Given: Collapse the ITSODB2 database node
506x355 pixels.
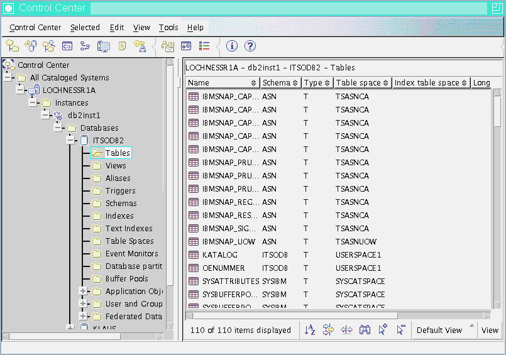Looking at the screenshot, I should coord(70,140).
